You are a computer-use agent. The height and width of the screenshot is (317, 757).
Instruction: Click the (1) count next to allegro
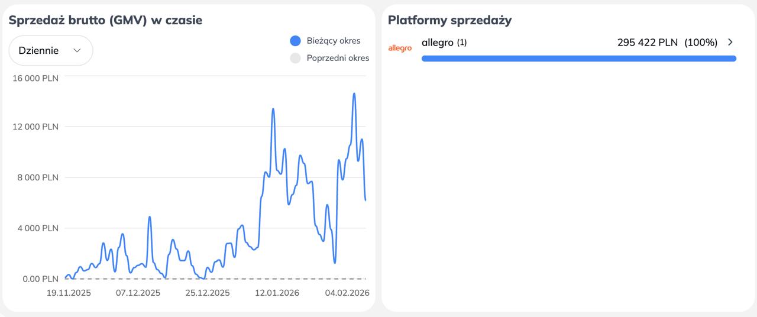[x=462, y=43]
